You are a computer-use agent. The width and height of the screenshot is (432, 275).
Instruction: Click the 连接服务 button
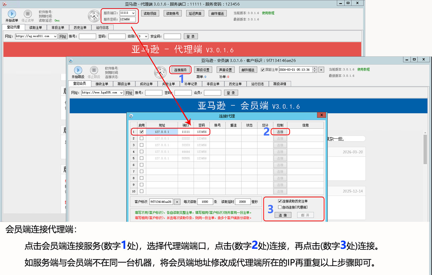coord(180,70)
